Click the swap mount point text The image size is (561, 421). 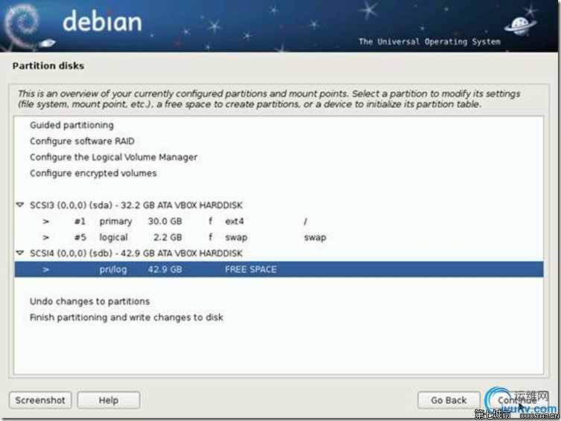pyautogui.click(x=315, y=237)
